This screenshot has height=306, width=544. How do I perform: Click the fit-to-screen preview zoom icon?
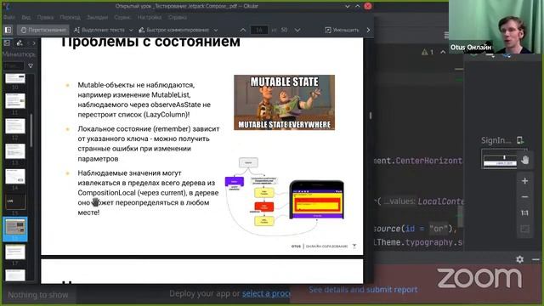point(524,229)
